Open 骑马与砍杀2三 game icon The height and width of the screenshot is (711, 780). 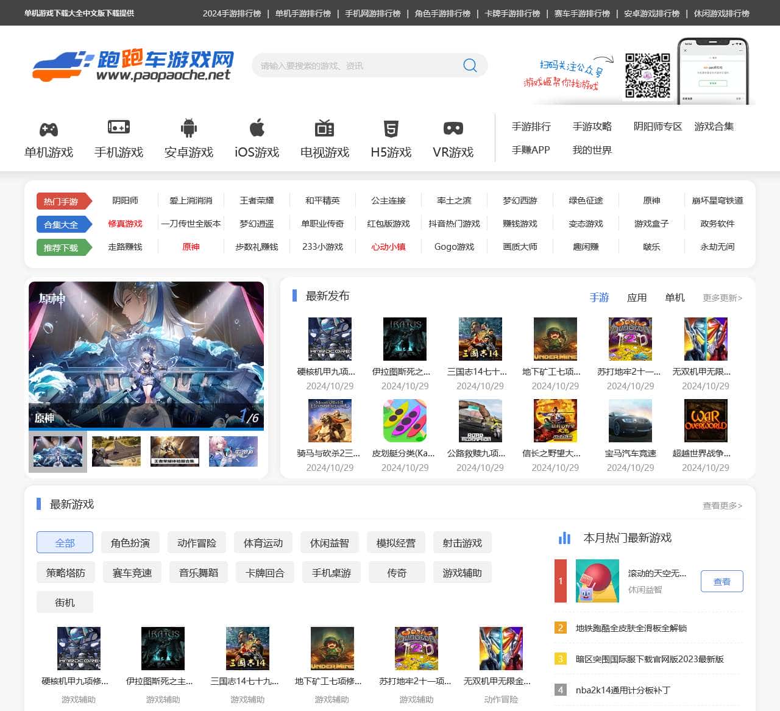click(x=330, y=420)
